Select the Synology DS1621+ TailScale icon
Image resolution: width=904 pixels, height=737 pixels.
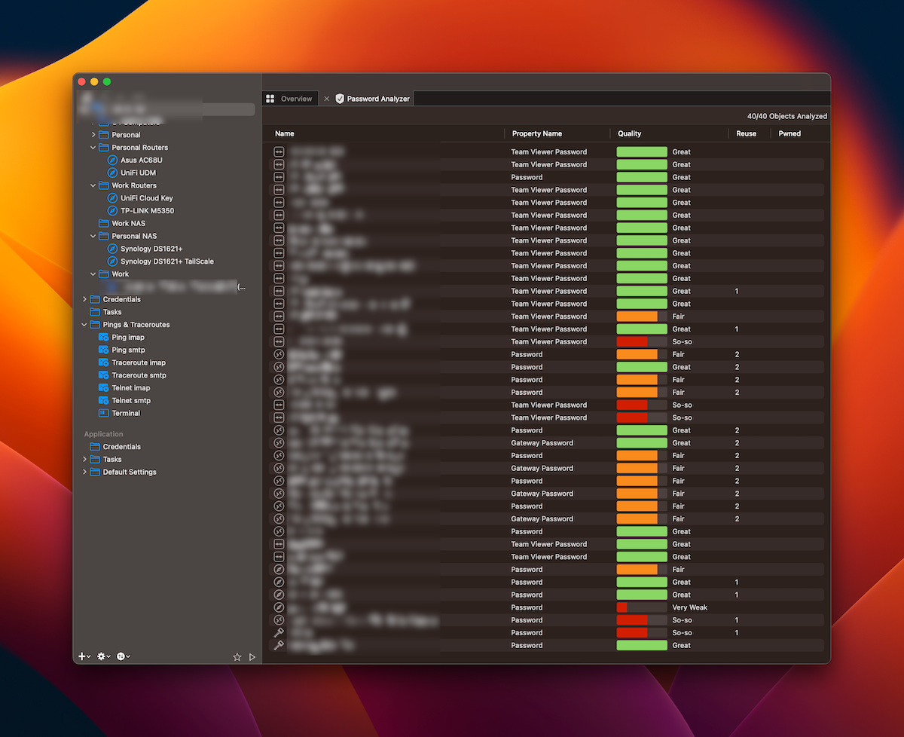(x=113, y=261)
